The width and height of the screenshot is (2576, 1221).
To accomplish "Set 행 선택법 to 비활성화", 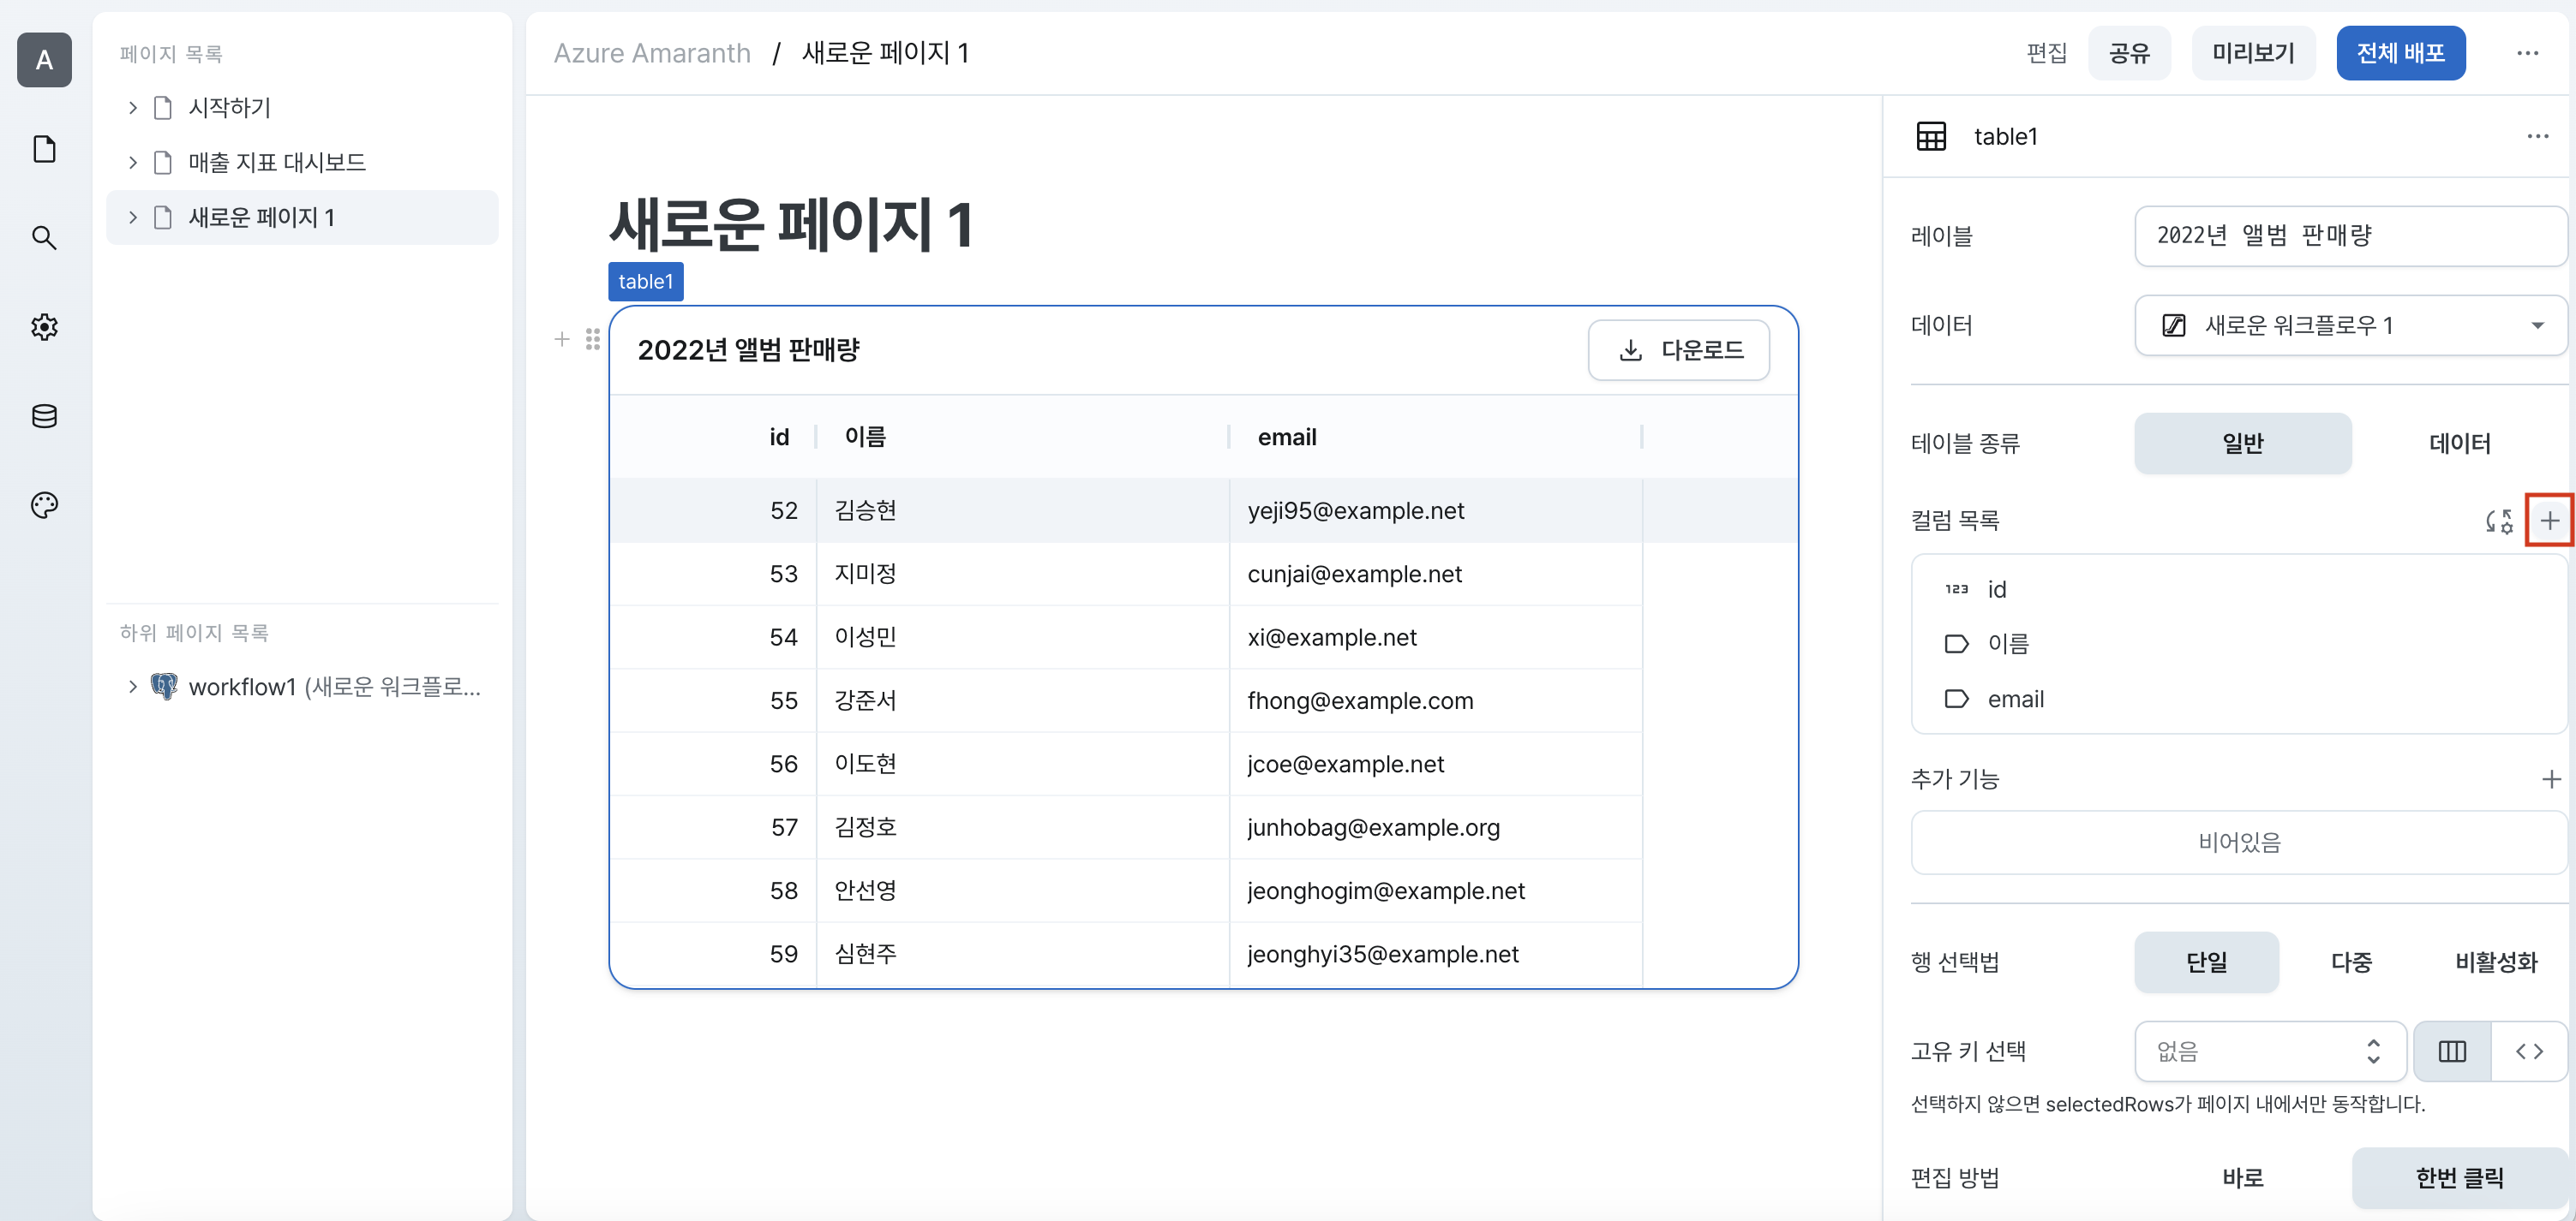I will tap(2496, 962).
